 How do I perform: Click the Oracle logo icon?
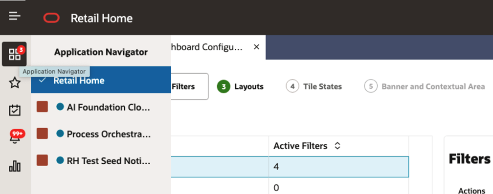[51, 18]
